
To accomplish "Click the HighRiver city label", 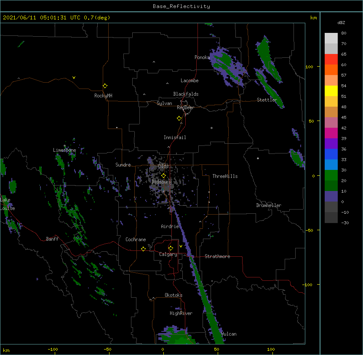I will coord(181,313).
